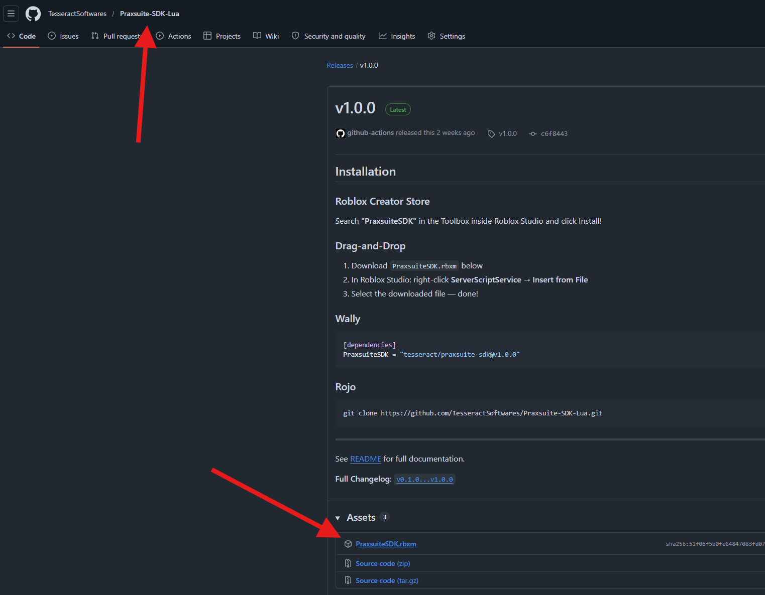Screen dimensions: 765x595
Task: Click the Projects table icon
Action: [207, 36]
